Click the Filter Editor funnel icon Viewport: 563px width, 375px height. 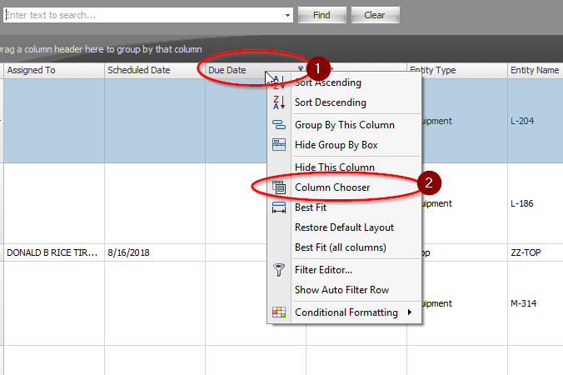[279, 270]
